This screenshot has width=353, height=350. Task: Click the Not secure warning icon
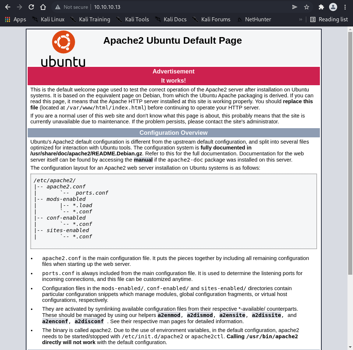(58, 7)
